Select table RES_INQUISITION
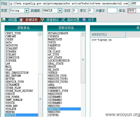The height and width of the screenshot is (117, 140). coord(17,73)
